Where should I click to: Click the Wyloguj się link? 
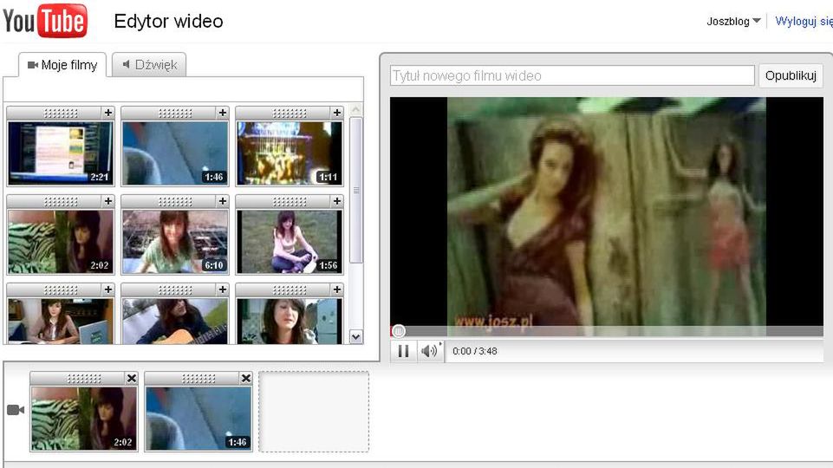point(804,22)
